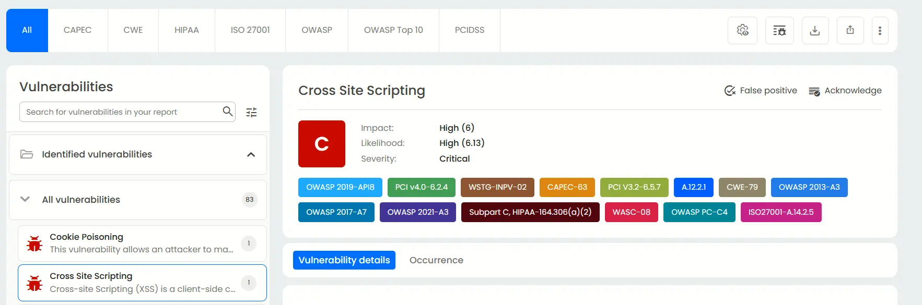Click the Subpart C, HIPAA-164.306(a)(2) tag
This screenshot has width=922, height=305.
(x=530, y=212)
